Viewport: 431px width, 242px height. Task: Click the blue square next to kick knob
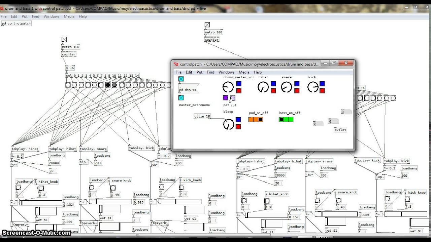click(x=322, y=84)
